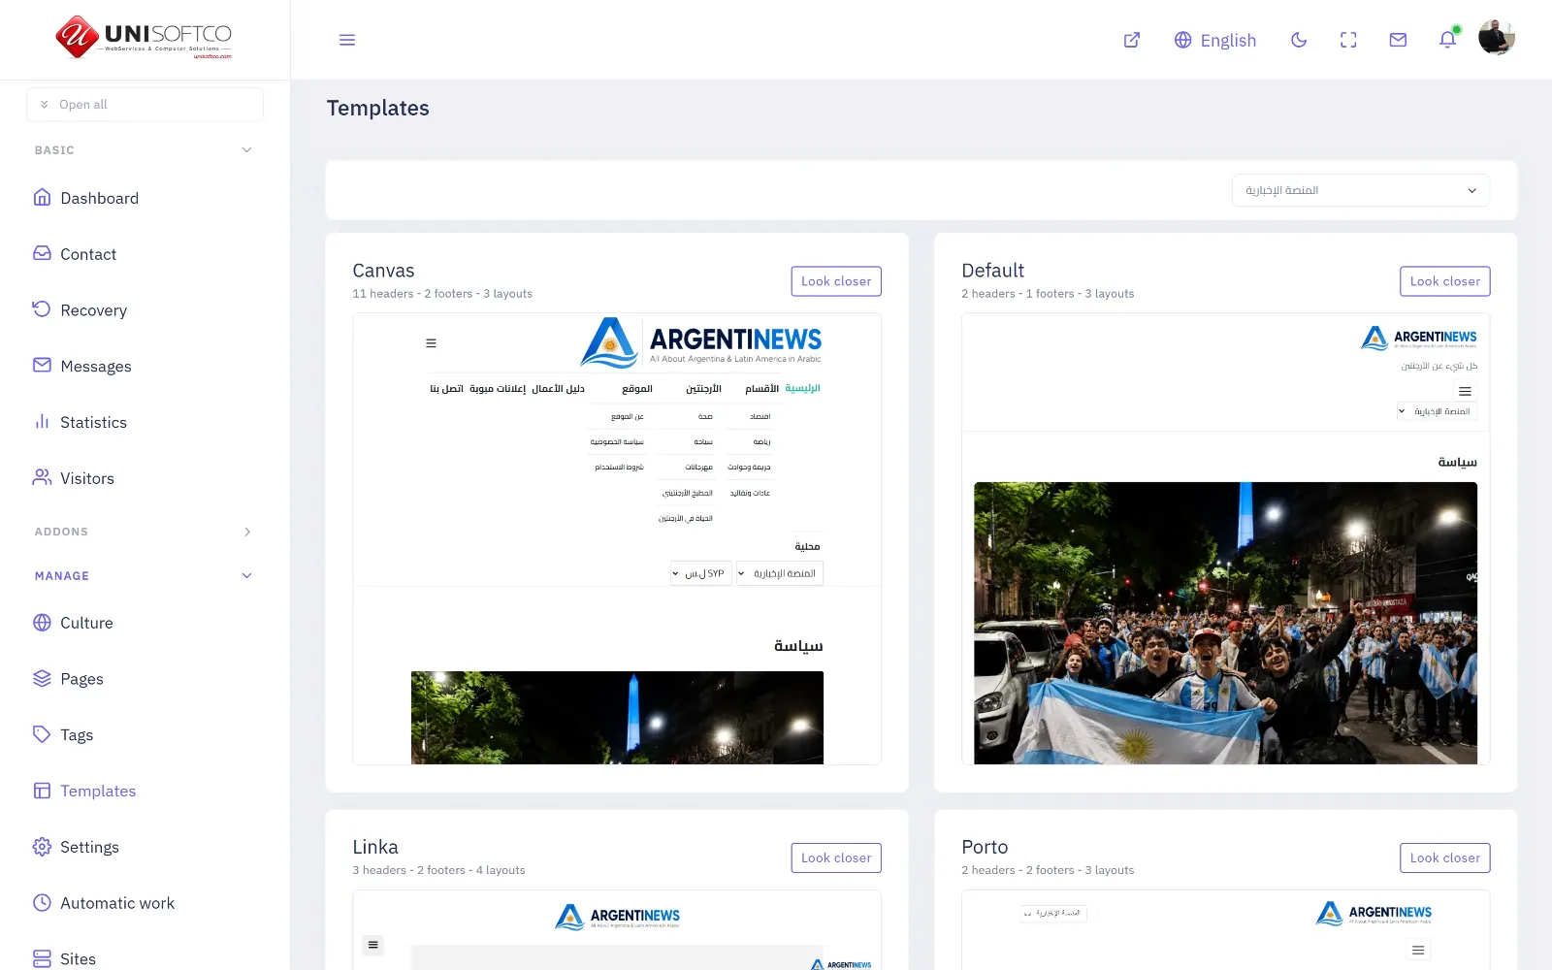The width and height of the screenshot is (1552, 970).
Task: Click the globe language icon
Action: coord(1182,40)
